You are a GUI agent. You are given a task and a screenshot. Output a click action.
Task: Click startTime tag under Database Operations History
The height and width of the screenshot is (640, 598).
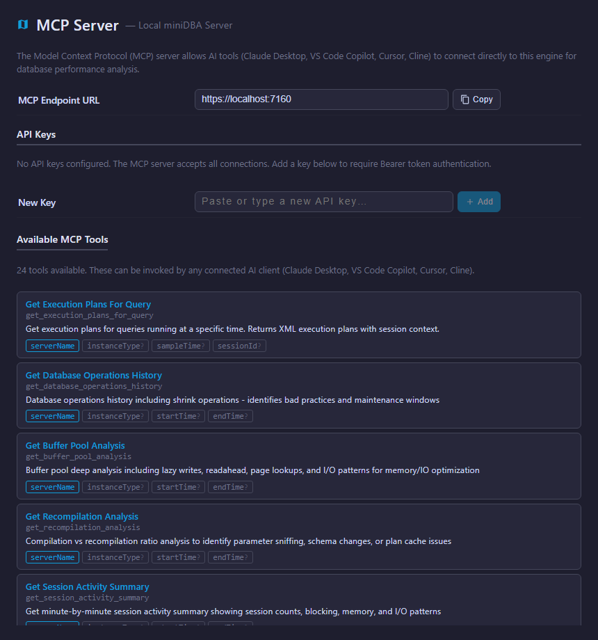click(178, 416)
